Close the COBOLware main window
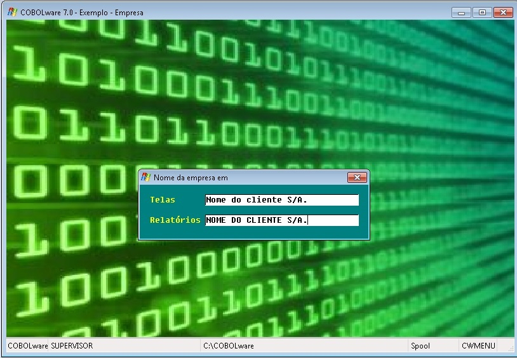The width and height of the screenshot is (517, 358). tap(503, 13)
